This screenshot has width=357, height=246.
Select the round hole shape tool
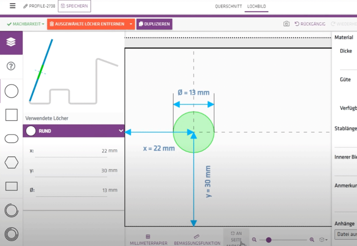click(x=11, y=91)
